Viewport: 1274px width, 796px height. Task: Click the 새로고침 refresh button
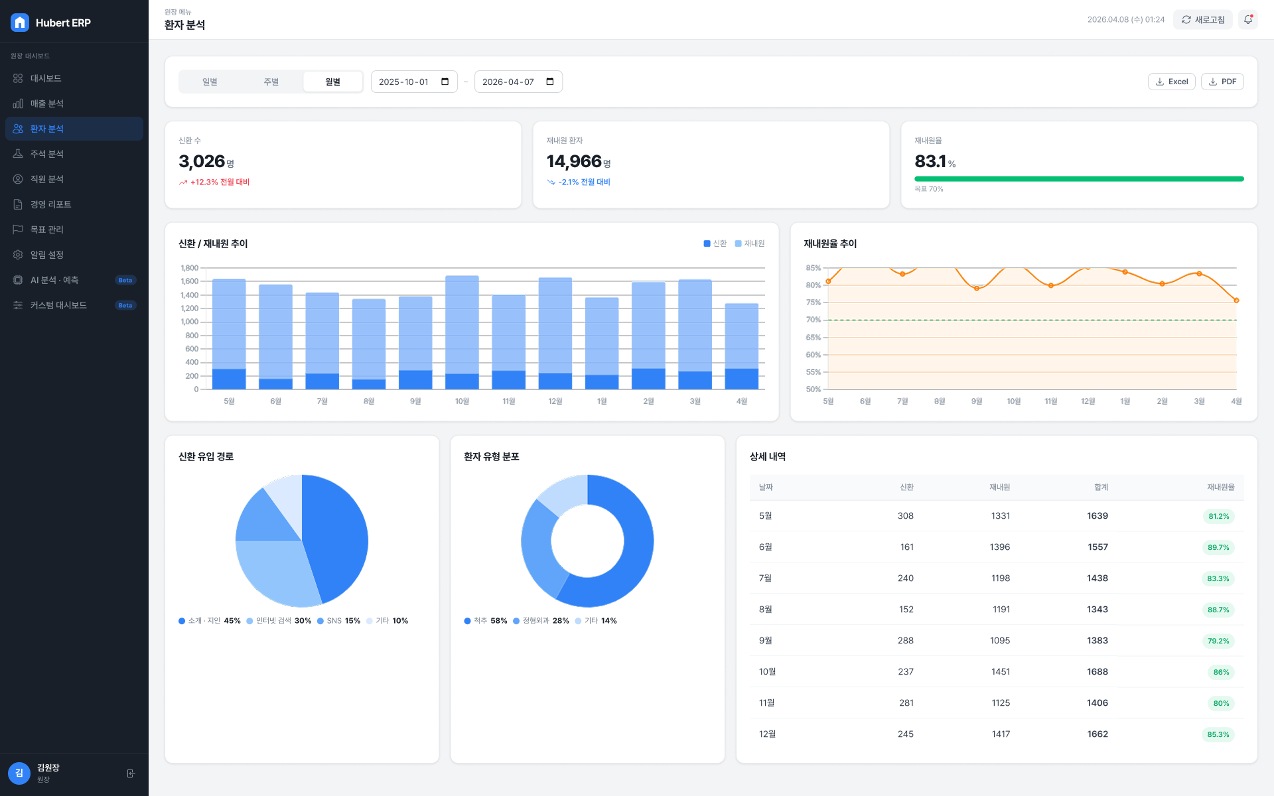point(1202,20)
